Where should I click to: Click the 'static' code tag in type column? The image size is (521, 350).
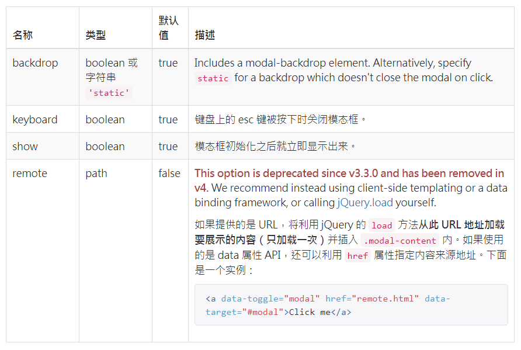[109, 92]
